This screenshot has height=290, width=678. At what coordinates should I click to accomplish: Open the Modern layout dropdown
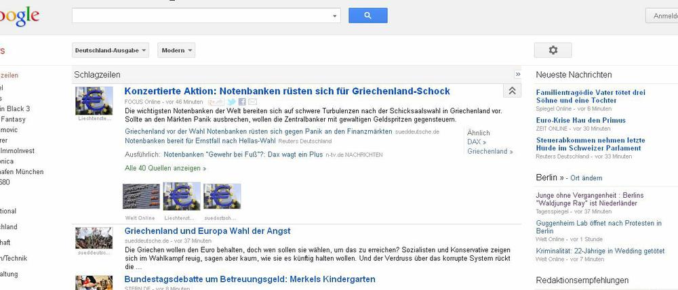pyautogui.click(x=176, y=50)
